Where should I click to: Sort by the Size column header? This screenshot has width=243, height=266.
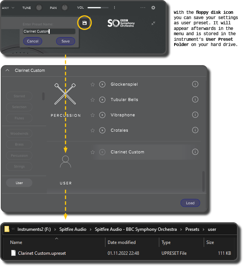pyautogui.click(x=210, y=242)
